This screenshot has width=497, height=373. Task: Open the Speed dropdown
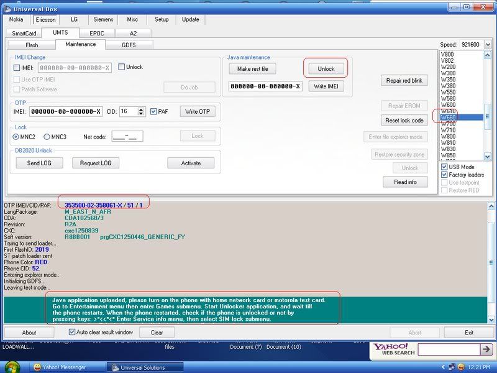coord(488,45)
